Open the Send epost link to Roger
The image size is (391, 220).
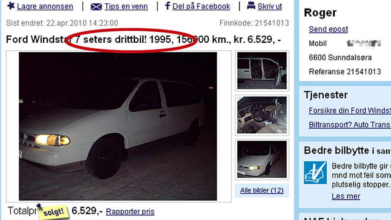(x=328, y=29)
